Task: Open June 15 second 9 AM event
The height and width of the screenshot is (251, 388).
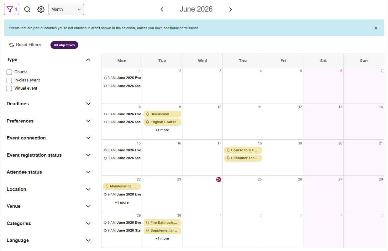Action: pyautogui.click(x=122, y=158)
